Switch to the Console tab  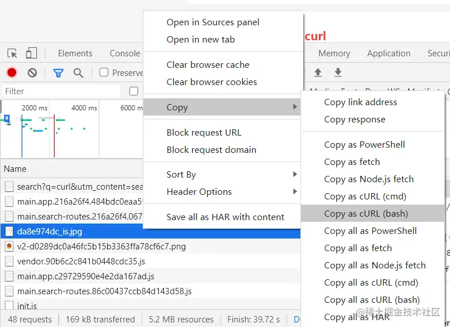pyautogui.click(x=125, y=53)
